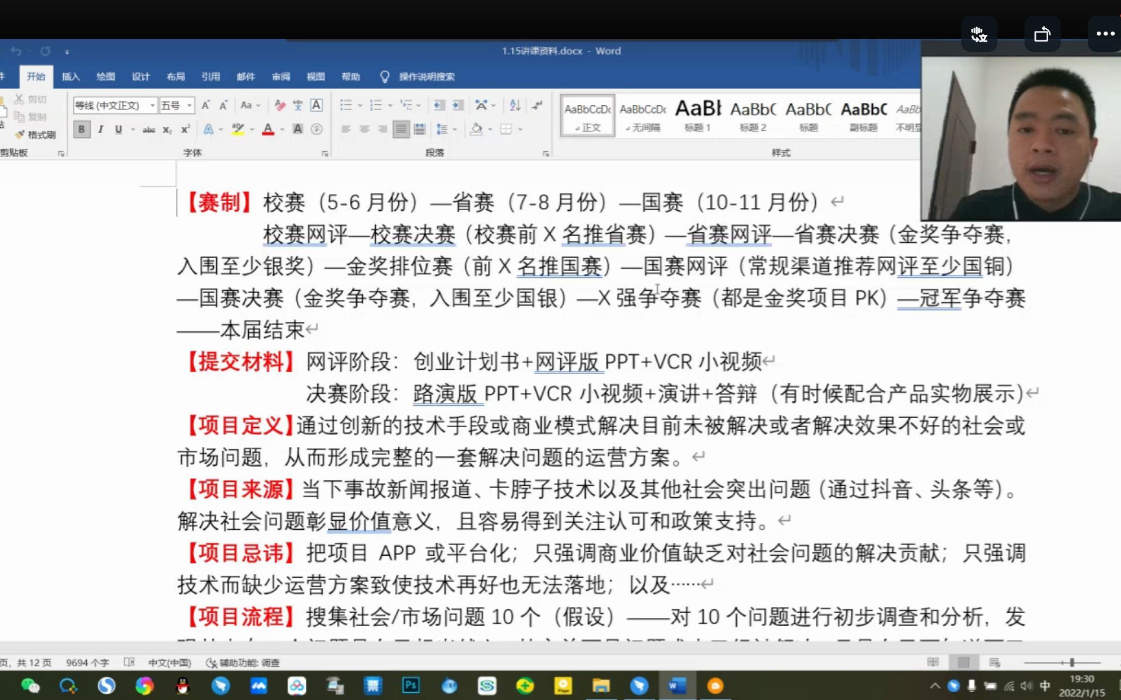The width and height of the screenshot is (1121, 700).
Task: Open paragraph dialog launcher in 段落 group
Action: (546, 153)
